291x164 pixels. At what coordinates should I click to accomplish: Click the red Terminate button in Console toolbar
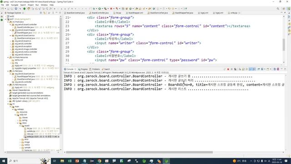(x=228, y=69)
